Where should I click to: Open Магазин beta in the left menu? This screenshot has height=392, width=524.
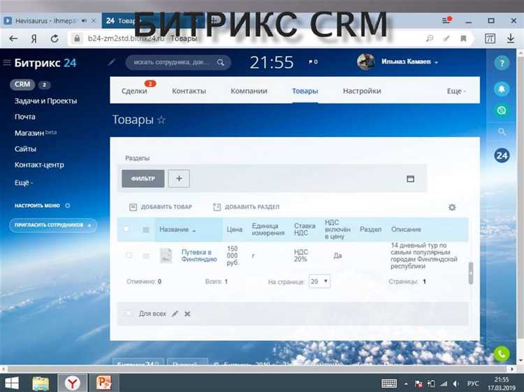pyautogui.click(x=36, y=133)
